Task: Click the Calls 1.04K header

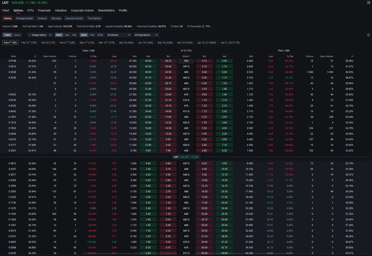Action: [x=89, y=50]
